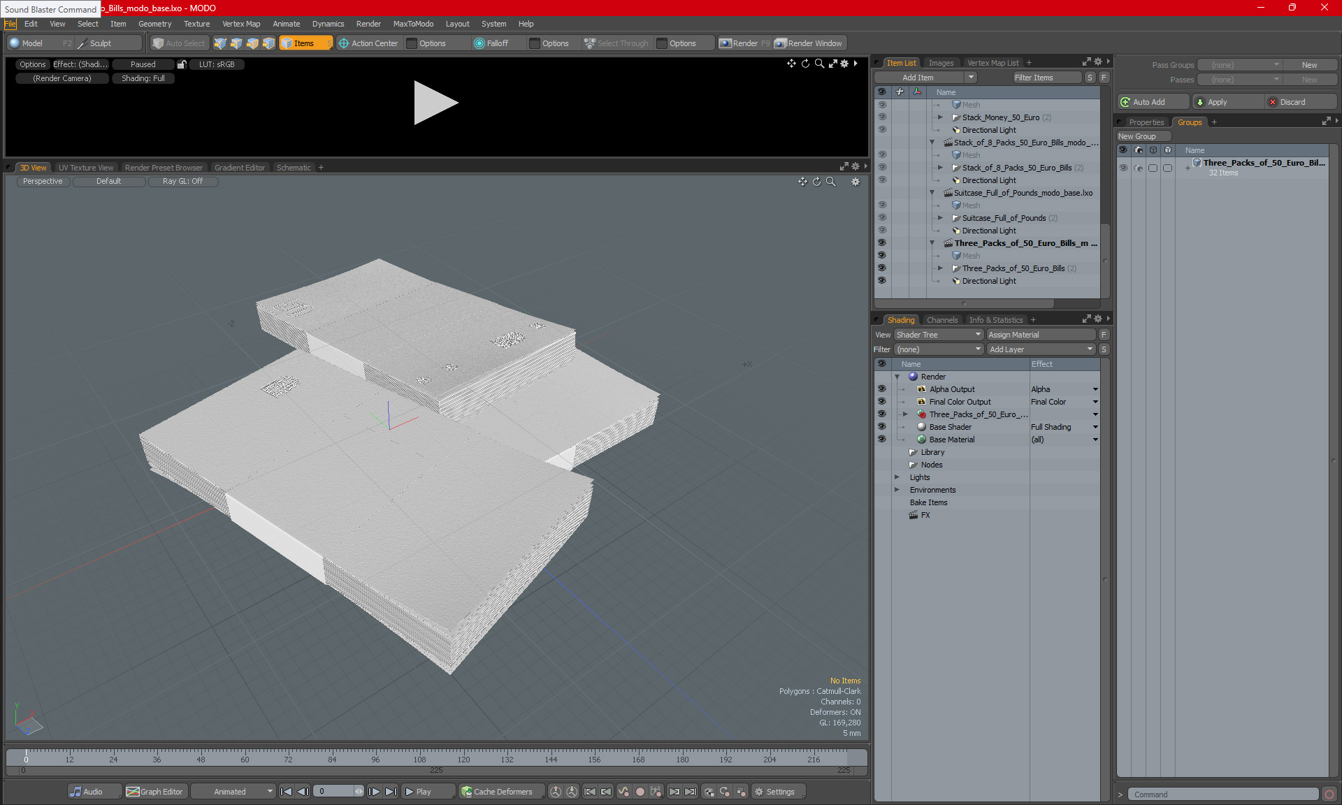Viewport: 1342px width, 805px height.
Task: Open Falloff tool
Action: tap(491, 43)
